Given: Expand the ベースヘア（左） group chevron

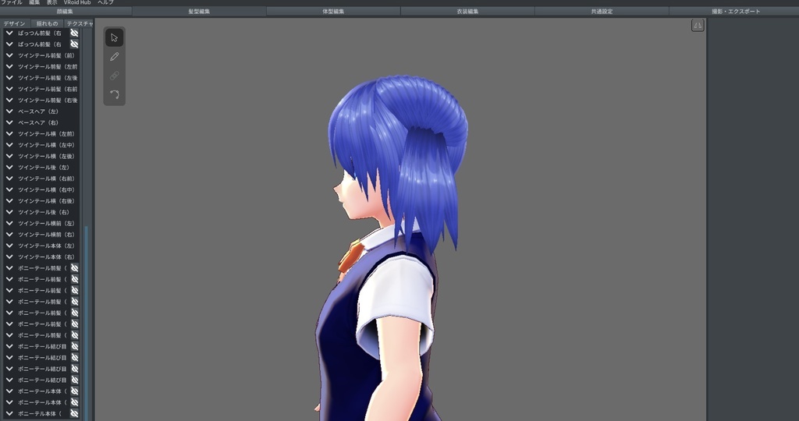Looking at the screenshot, I should [x=9, y=111].
